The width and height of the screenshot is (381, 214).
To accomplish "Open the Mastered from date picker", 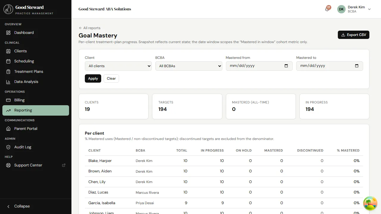I will [286, 66].
